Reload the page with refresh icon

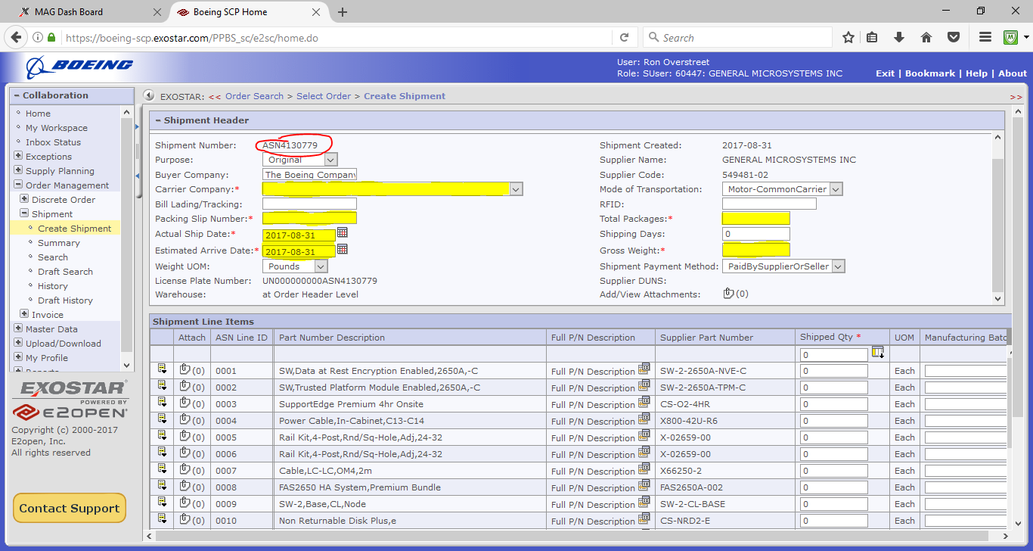624,38
